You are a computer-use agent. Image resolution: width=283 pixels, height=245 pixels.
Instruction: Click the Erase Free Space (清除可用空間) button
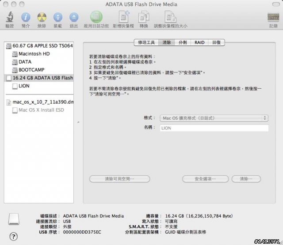119,179
